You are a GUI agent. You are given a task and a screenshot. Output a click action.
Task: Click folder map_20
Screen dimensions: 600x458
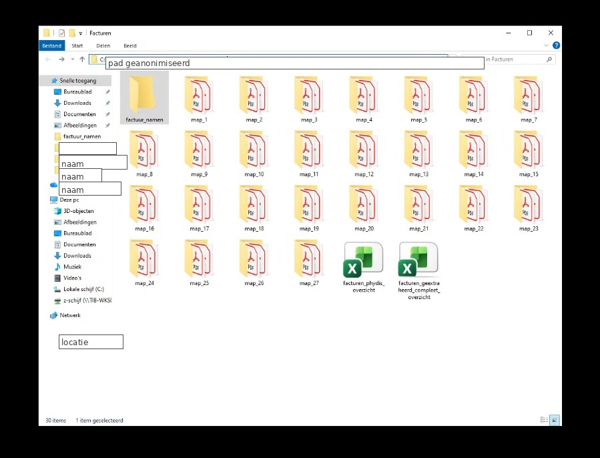tap(364, 208)
